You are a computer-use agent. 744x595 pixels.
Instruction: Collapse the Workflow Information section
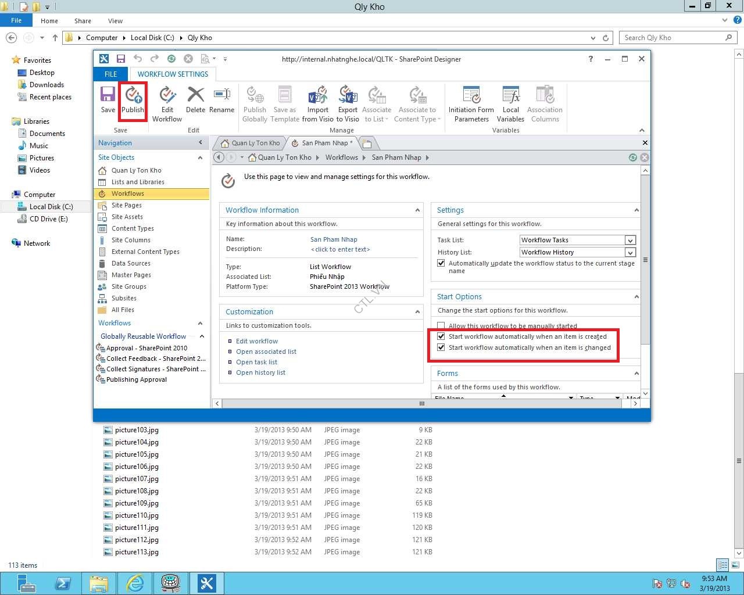pos(417,210)
